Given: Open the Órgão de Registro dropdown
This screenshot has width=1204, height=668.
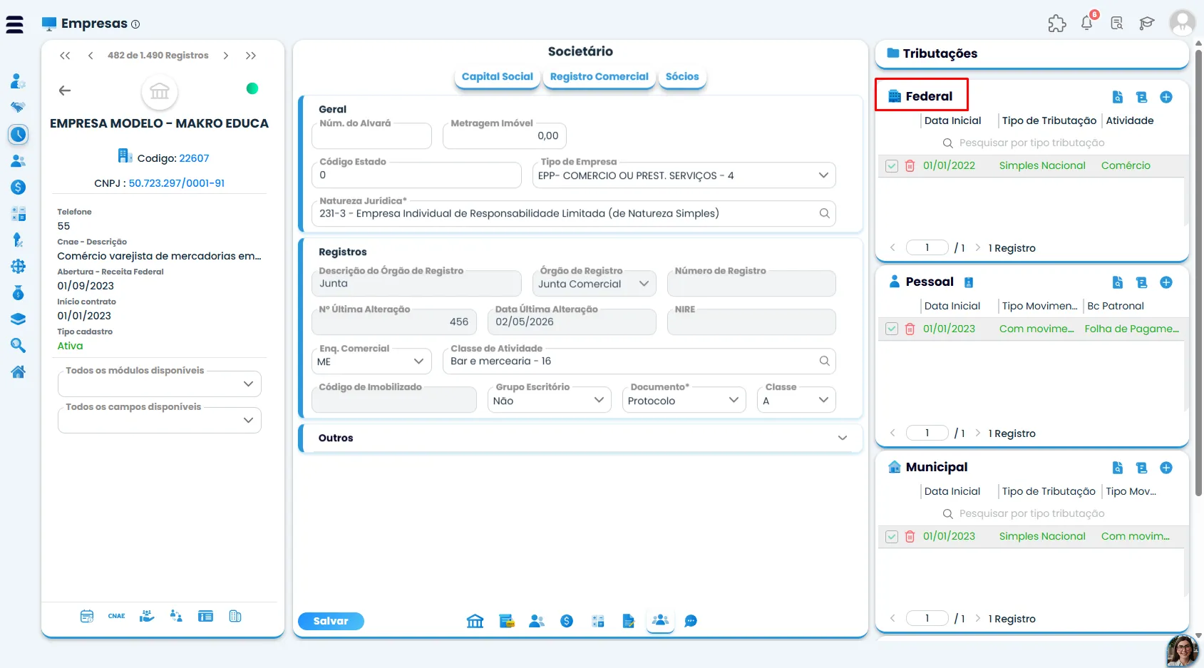Looking at the screenshot, I should tap(594, 284).
